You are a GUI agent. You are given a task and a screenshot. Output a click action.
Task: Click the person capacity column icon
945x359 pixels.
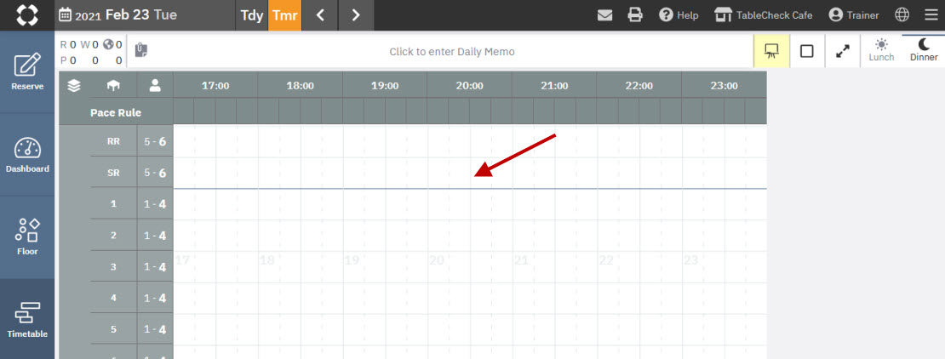tap(155, 86)
